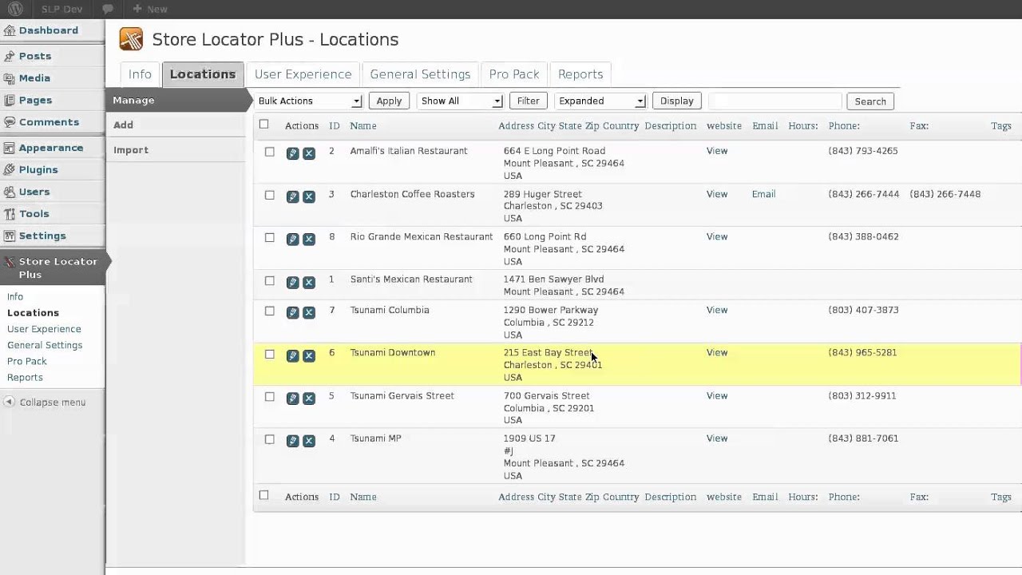Click the Settings sidebar icon
This screenshot has width=1022, height=575.
coord(10,236)
